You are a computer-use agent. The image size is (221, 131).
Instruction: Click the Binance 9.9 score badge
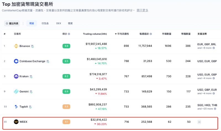pyautogui.click(x=66, y=46)
